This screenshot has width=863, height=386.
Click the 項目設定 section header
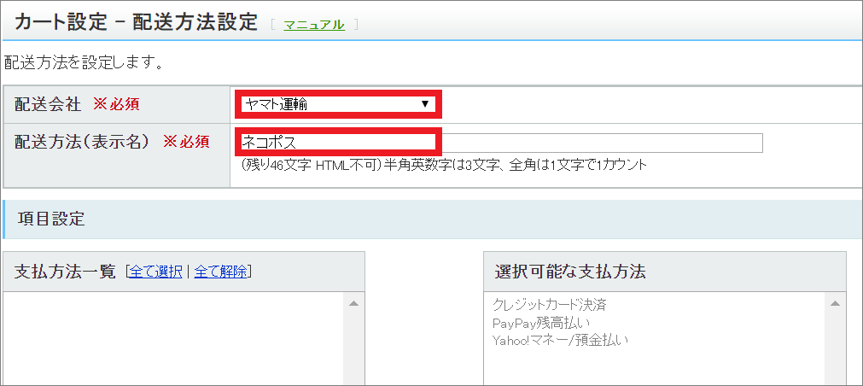click(x=51, y=219)
